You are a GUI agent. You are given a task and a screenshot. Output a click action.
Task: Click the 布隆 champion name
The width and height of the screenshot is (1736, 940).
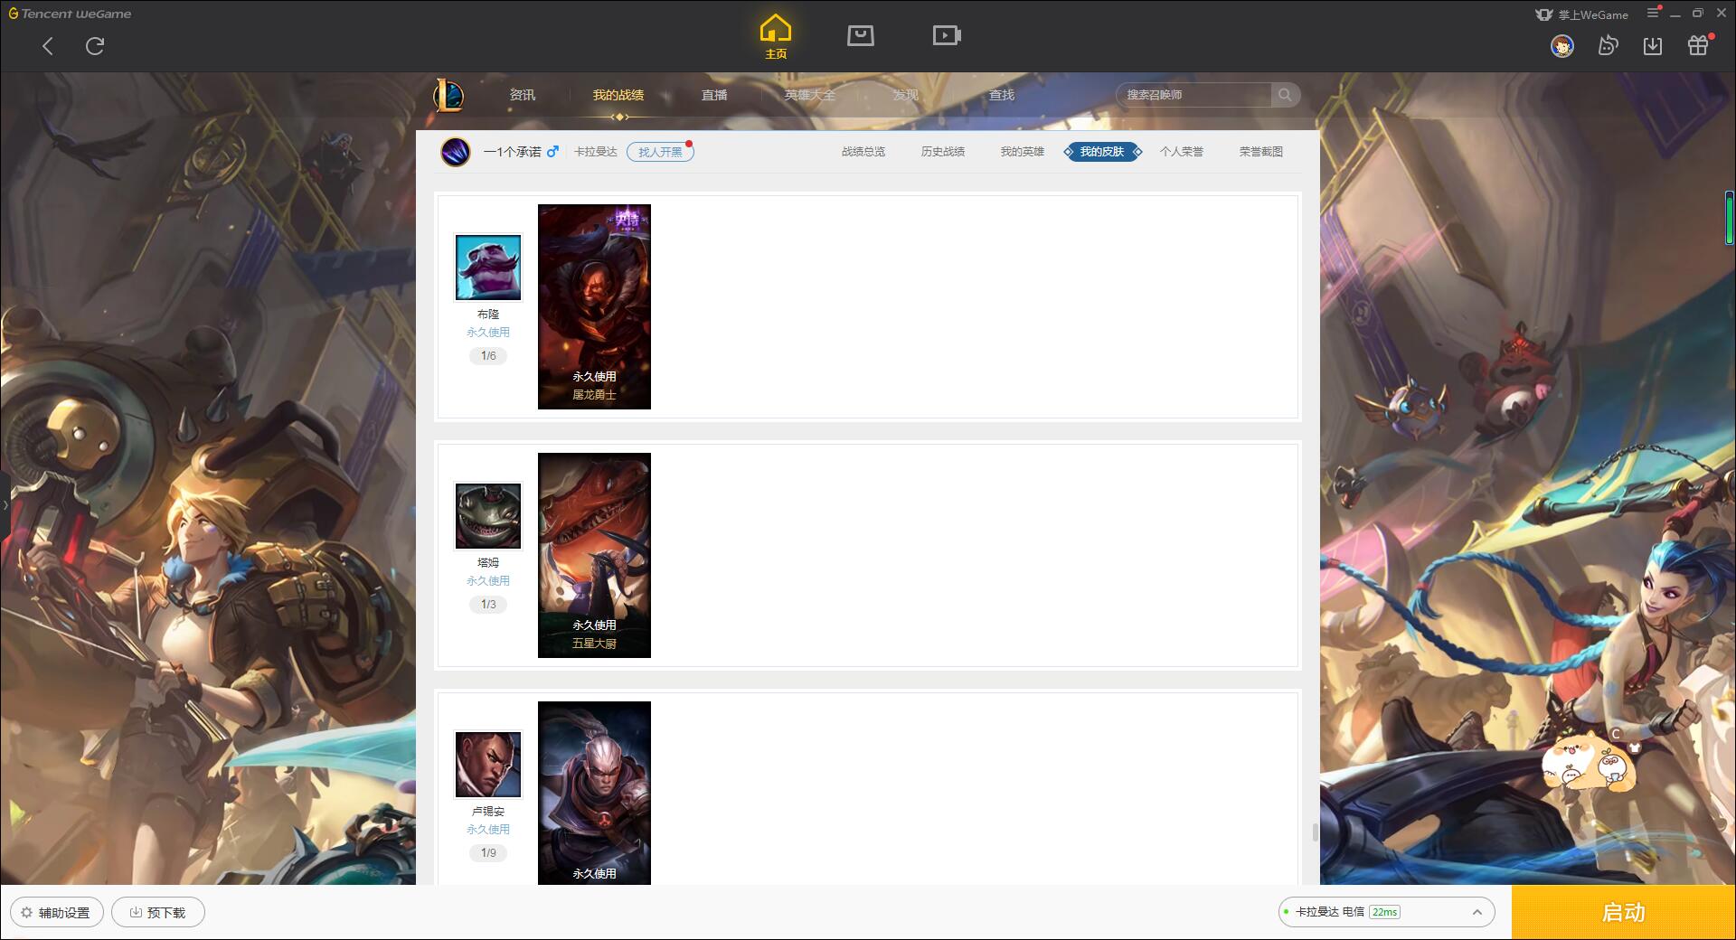[x=488, y=315]
